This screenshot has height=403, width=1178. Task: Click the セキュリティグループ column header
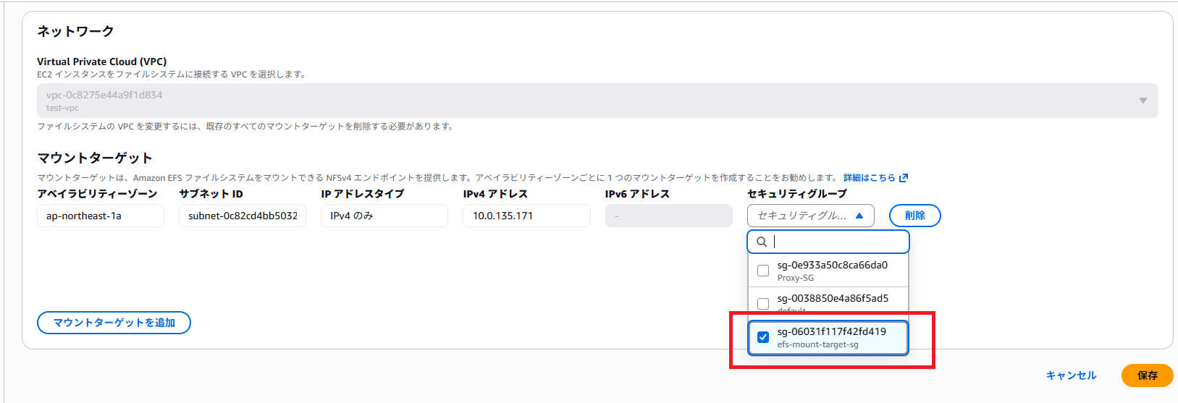tap(796, 194)
